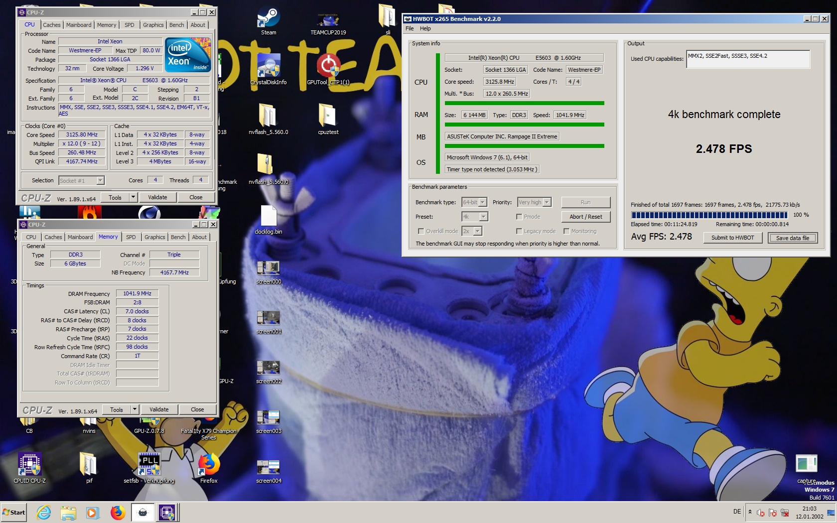Viewport: 837px width, 523px height.
Task: Open the sli folder on desktop
Action: point(388,20)
